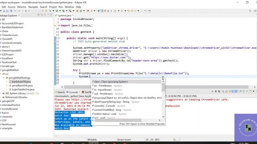
Task: Click the Debug bug icon in toolbar
Action: pos(50,11)
